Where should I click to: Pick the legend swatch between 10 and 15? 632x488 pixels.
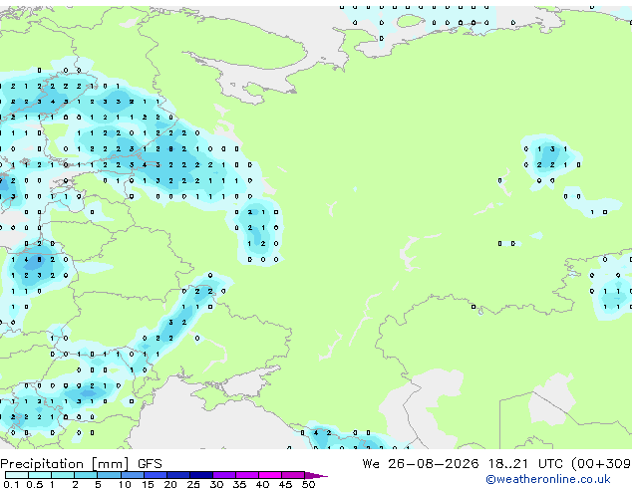pos(132,475)
